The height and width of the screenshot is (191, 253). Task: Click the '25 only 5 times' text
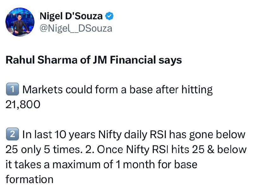43,150
